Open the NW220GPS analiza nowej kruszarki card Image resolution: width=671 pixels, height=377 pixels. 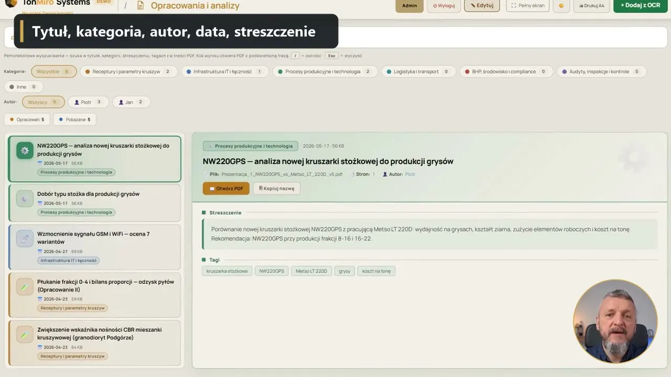(x=94, y=159)
